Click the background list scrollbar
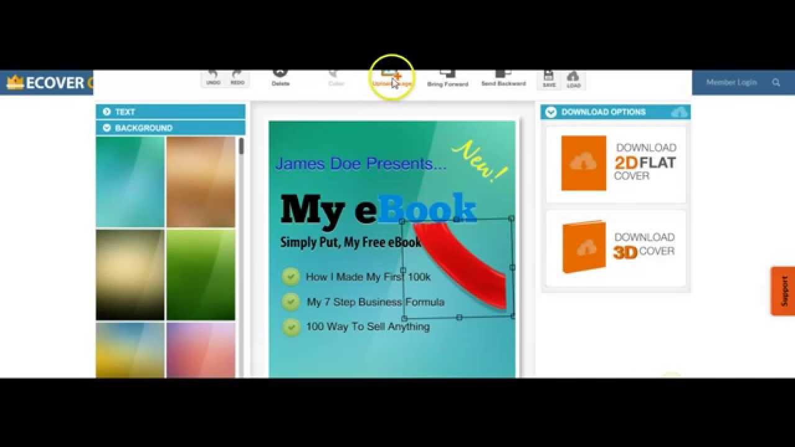This screenshot has width=795, height=447. (x=241, y=147)
